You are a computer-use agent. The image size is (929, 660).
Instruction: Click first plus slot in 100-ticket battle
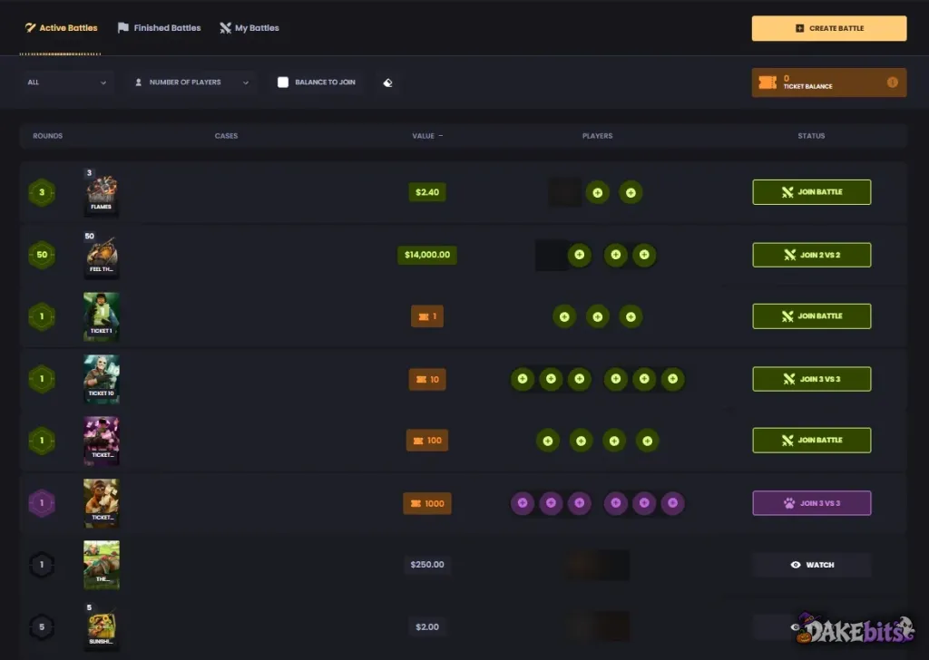click(547, 441)
